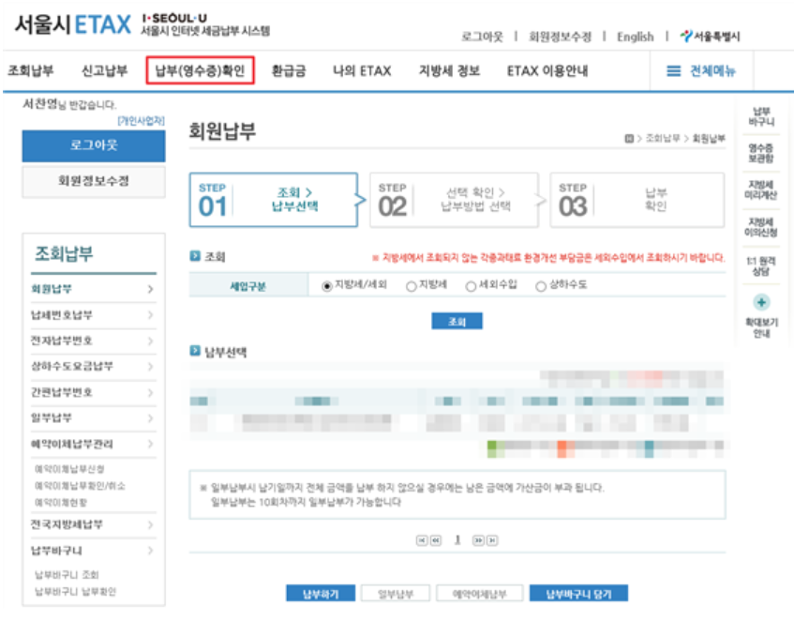
Task: Open 예약이체현황 submenu link
Action: [x=61, y=503]
